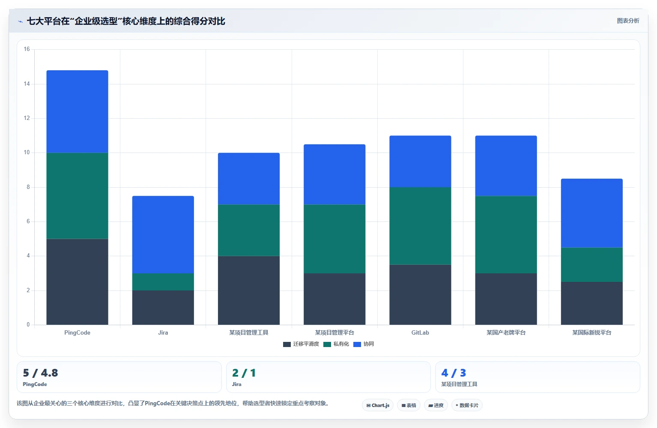This screenshot has height=428, width=657.
Task: Click GitLab's blue 协同 bar segment
Action: click(x=420, y=162)
